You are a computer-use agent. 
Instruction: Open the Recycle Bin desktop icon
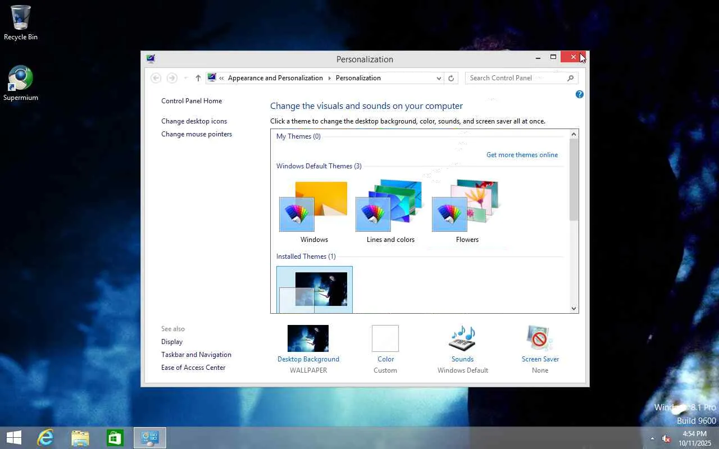pos(21,23)
